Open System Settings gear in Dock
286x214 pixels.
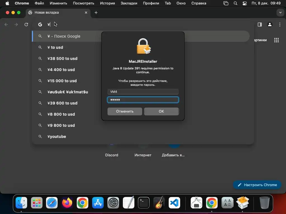pos(113,203)
